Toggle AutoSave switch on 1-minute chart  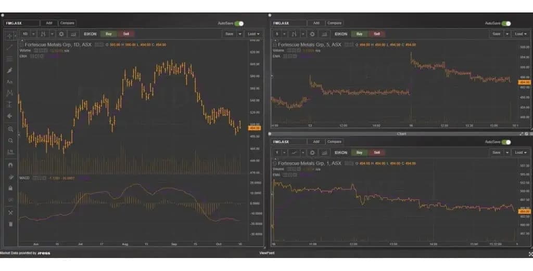(506, 142)
